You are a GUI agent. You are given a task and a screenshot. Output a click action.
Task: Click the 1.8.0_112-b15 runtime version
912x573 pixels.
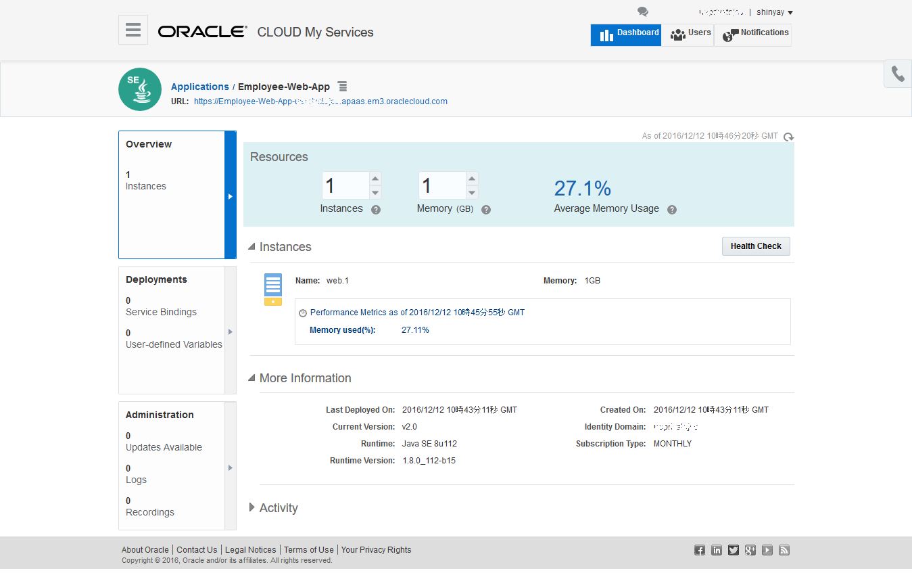click(429, 461)
